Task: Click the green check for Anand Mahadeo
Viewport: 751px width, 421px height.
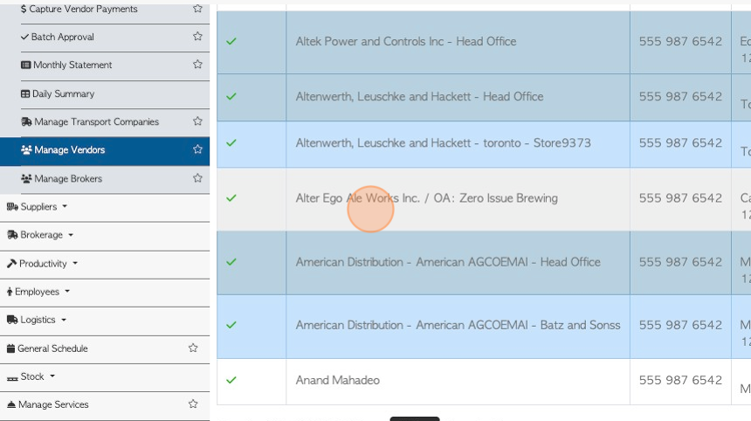Action: click(x=231, y=380)
